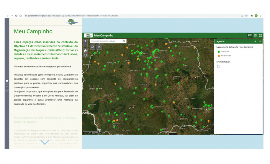Click the 'Meu Campinho' page heading

[x=33, y=31]
